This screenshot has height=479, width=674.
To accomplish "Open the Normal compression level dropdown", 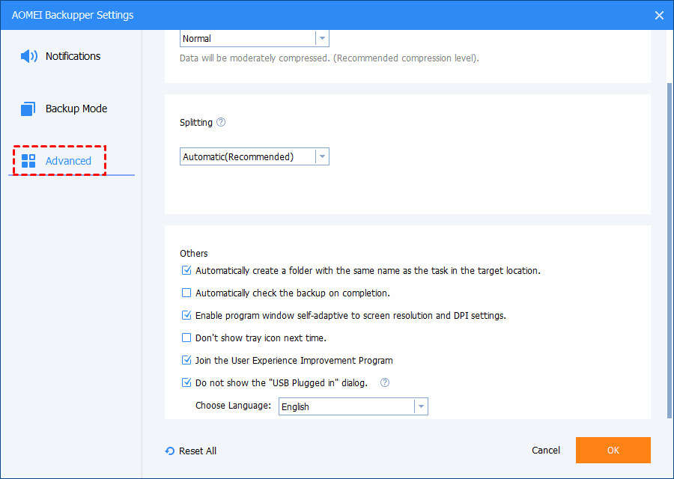I will tap(321, 38).
